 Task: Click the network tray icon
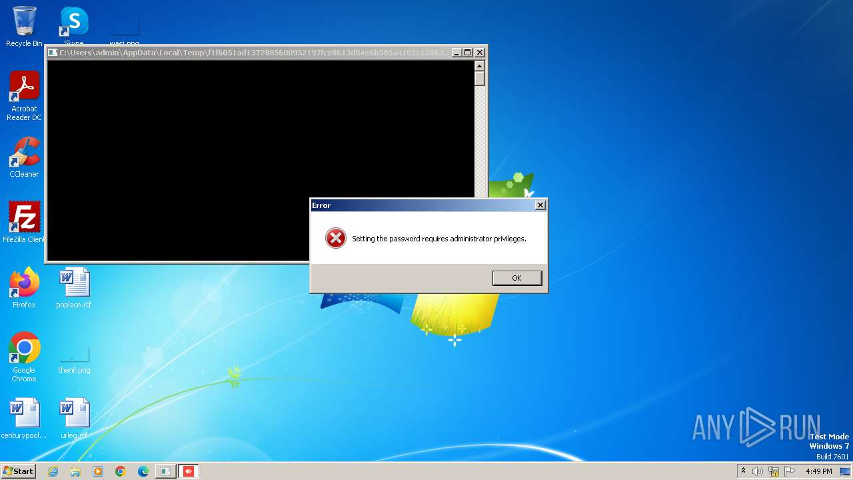click(774, 471)
